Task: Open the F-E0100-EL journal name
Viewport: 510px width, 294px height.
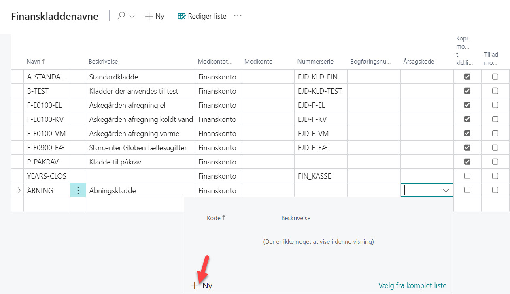Action: tap(45, 105)
